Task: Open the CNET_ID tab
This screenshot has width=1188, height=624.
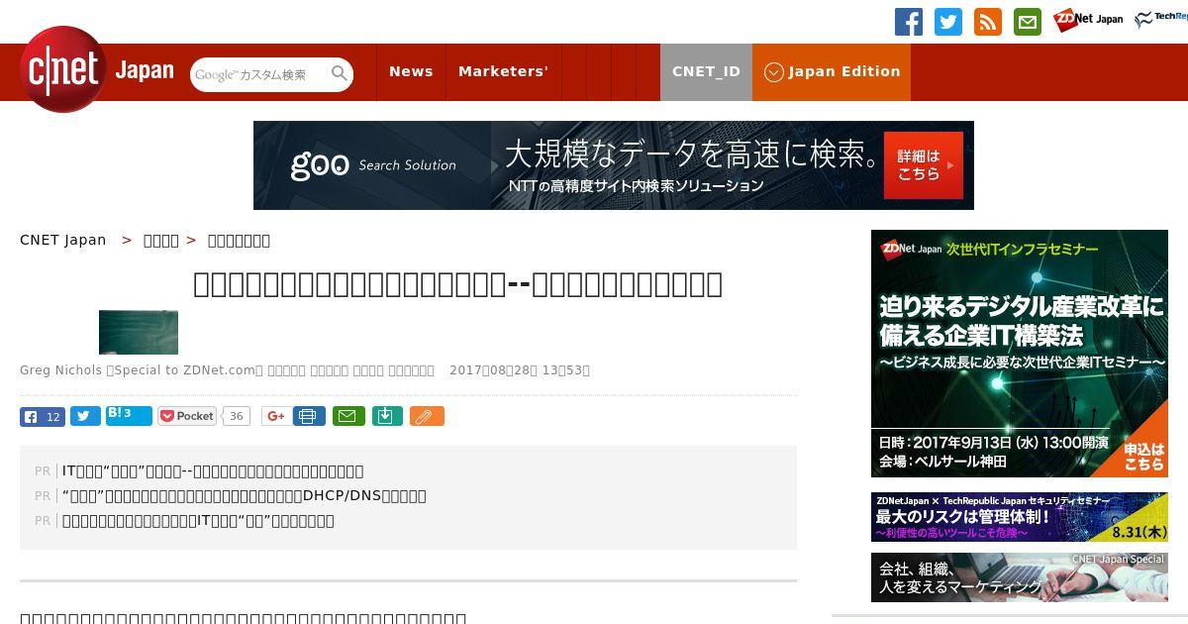Action: point(706,71)
